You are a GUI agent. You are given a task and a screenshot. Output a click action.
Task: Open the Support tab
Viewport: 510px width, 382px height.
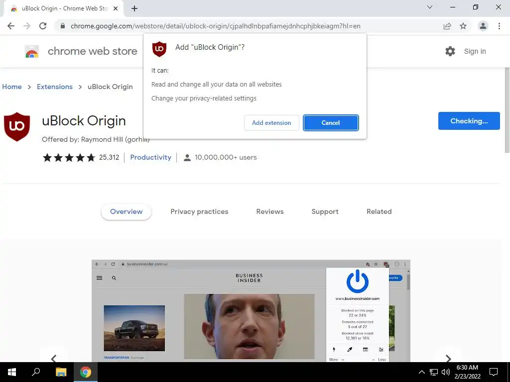(x=325, y=211)
